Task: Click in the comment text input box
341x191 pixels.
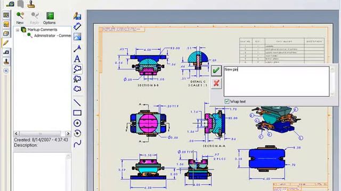Action: (277, 81)
